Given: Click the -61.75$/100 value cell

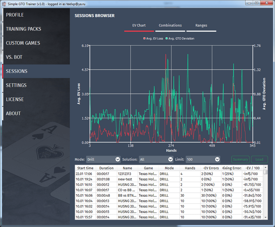Looking at the screenshot, I should click(252, 185).
